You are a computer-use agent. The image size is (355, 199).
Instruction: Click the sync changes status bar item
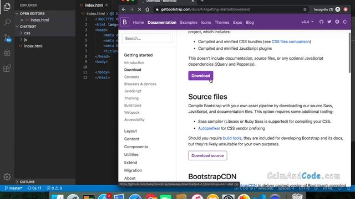click(x=34, y=188)
